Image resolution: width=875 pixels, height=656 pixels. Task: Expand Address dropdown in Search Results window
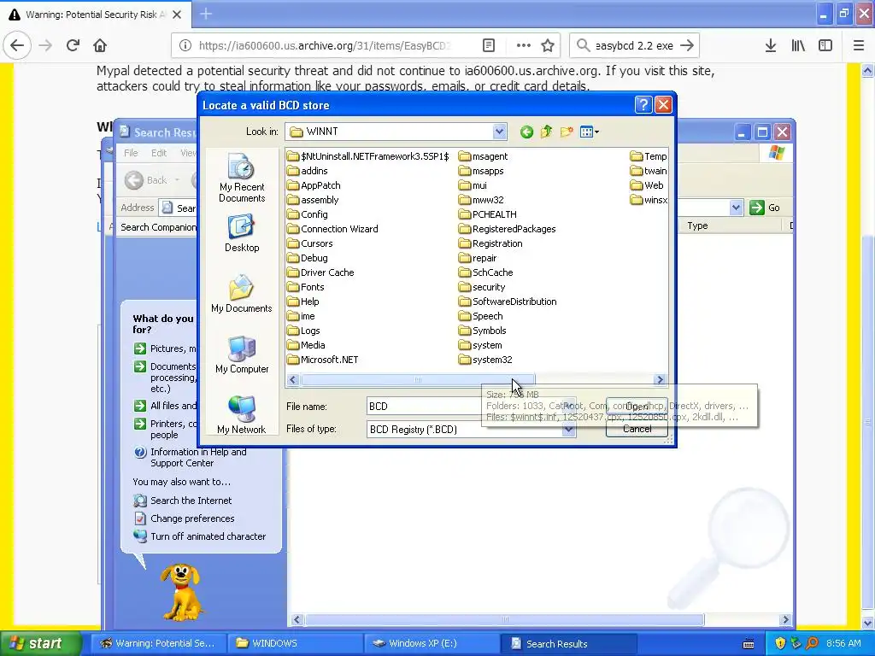tap(736, 208)
